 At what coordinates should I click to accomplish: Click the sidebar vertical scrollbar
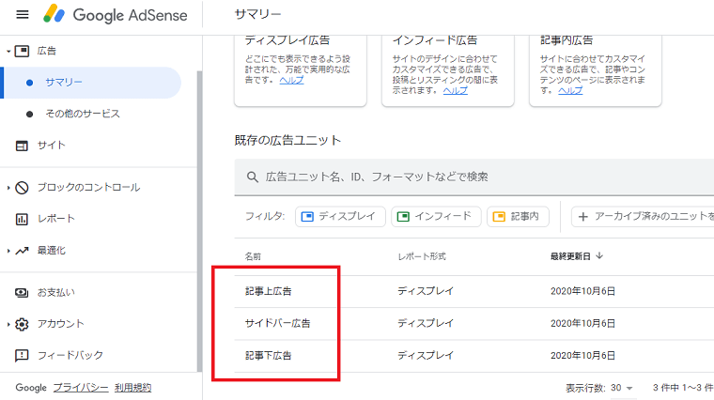click(x=199, y=222)
